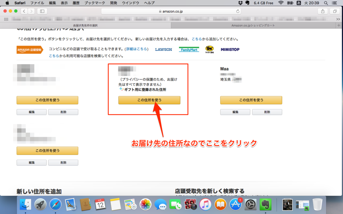
Task: Open the Safari menu
Action: point(20,3)
